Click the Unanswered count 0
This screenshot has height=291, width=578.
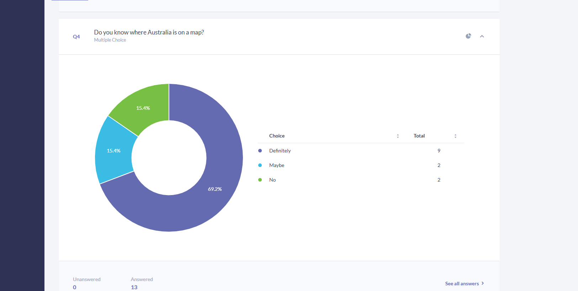pos(75,287)
